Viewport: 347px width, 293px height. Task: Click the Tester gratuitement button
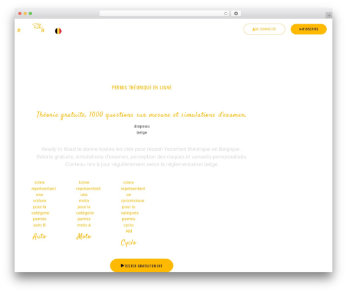[x=142, y=265]
